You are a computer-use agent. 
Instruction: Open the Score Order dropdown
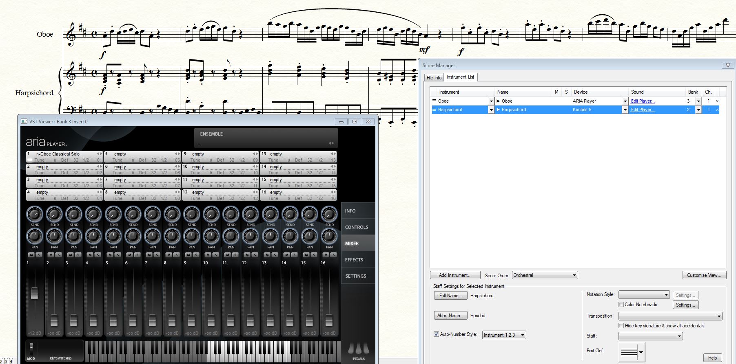[x=545, y=275]
